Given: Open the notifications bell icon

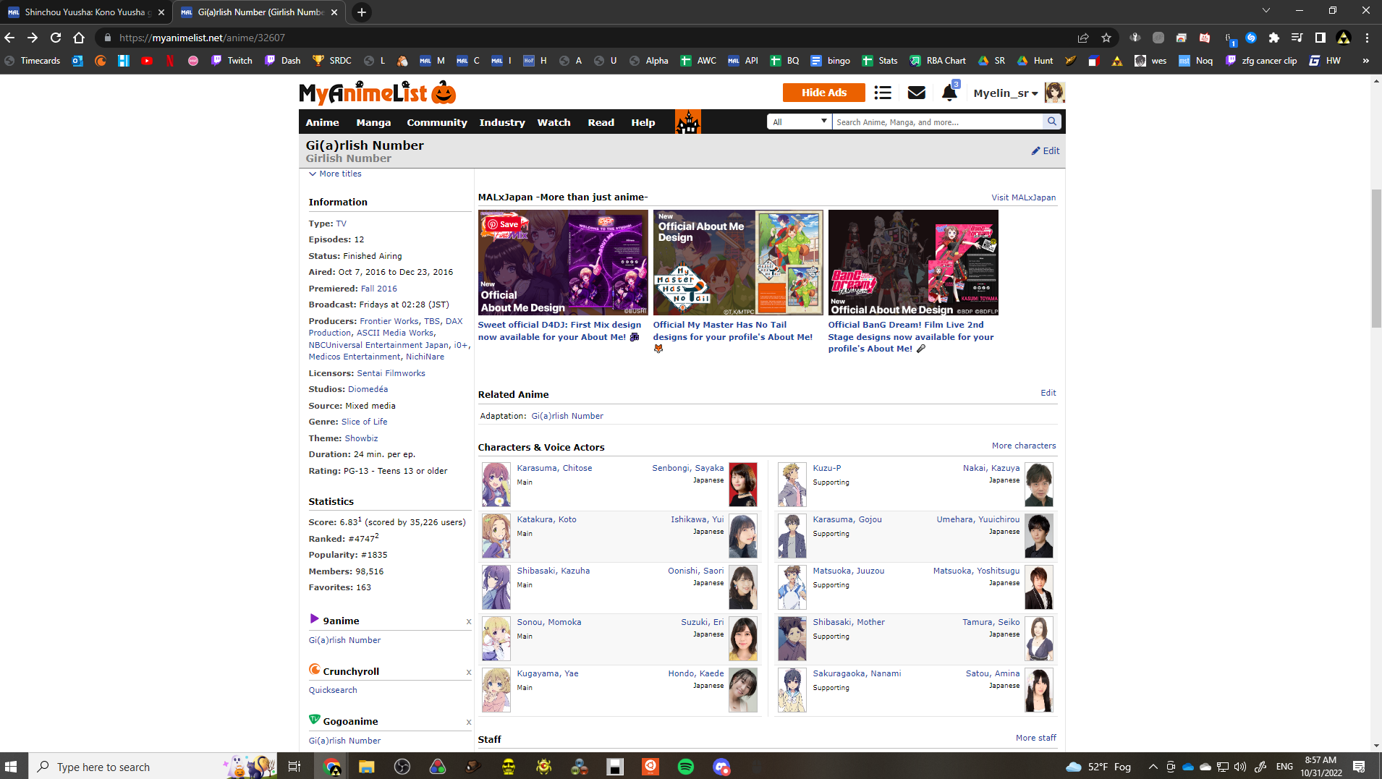Looking at the screenshot, I should click(x=949, y=92).
